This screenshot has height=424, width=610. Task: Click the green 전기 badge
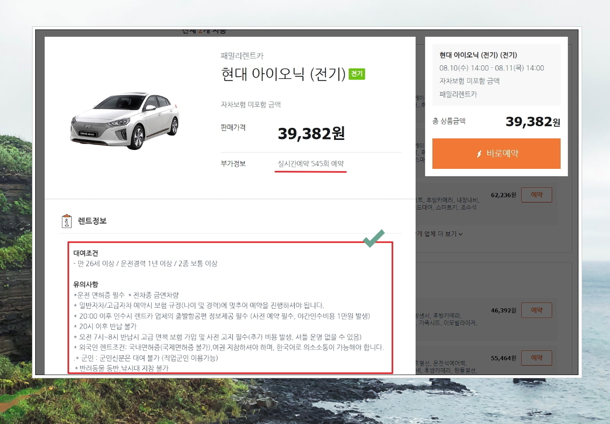[357, 74]
